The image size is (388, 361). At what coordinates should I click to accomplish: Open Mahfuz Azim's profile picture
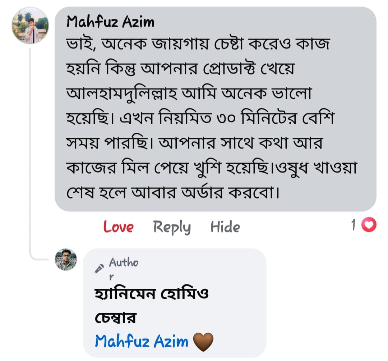click(x=30, y=26)
